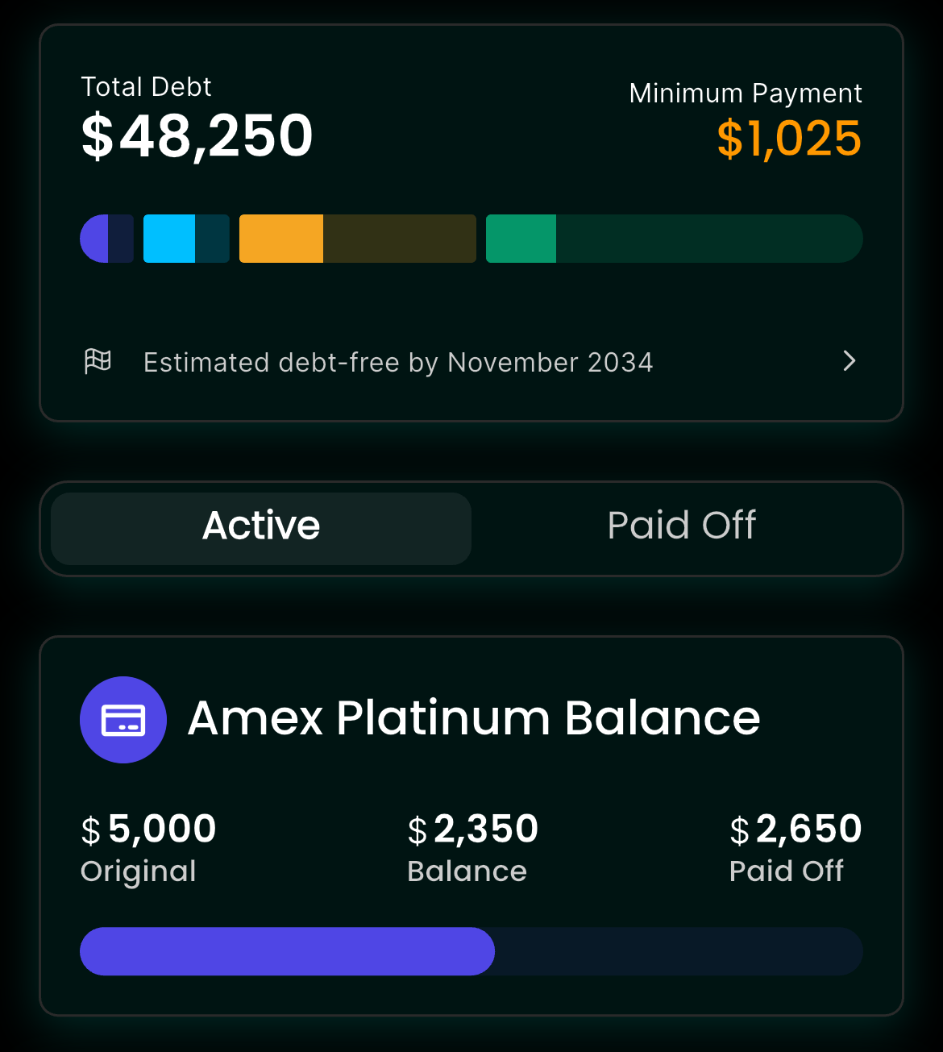
Task: Click the orange segment in debt bar
Action: click(281, 239)
